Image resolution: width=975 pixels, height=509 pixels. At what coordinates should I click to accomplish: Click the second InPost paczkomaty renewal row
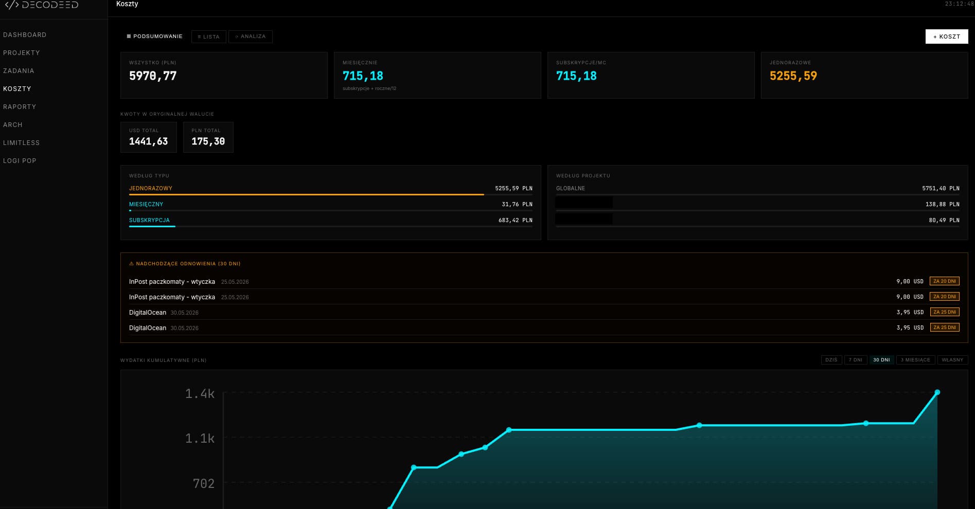[544, 297]
